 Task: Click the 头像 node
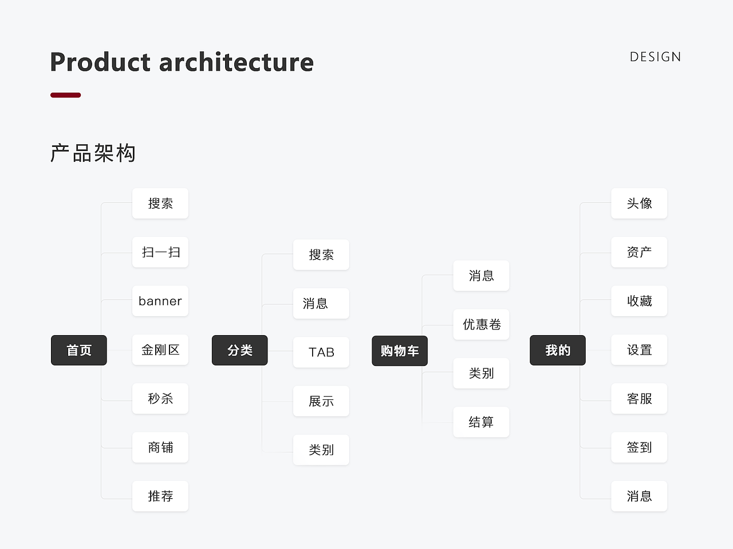639,203
